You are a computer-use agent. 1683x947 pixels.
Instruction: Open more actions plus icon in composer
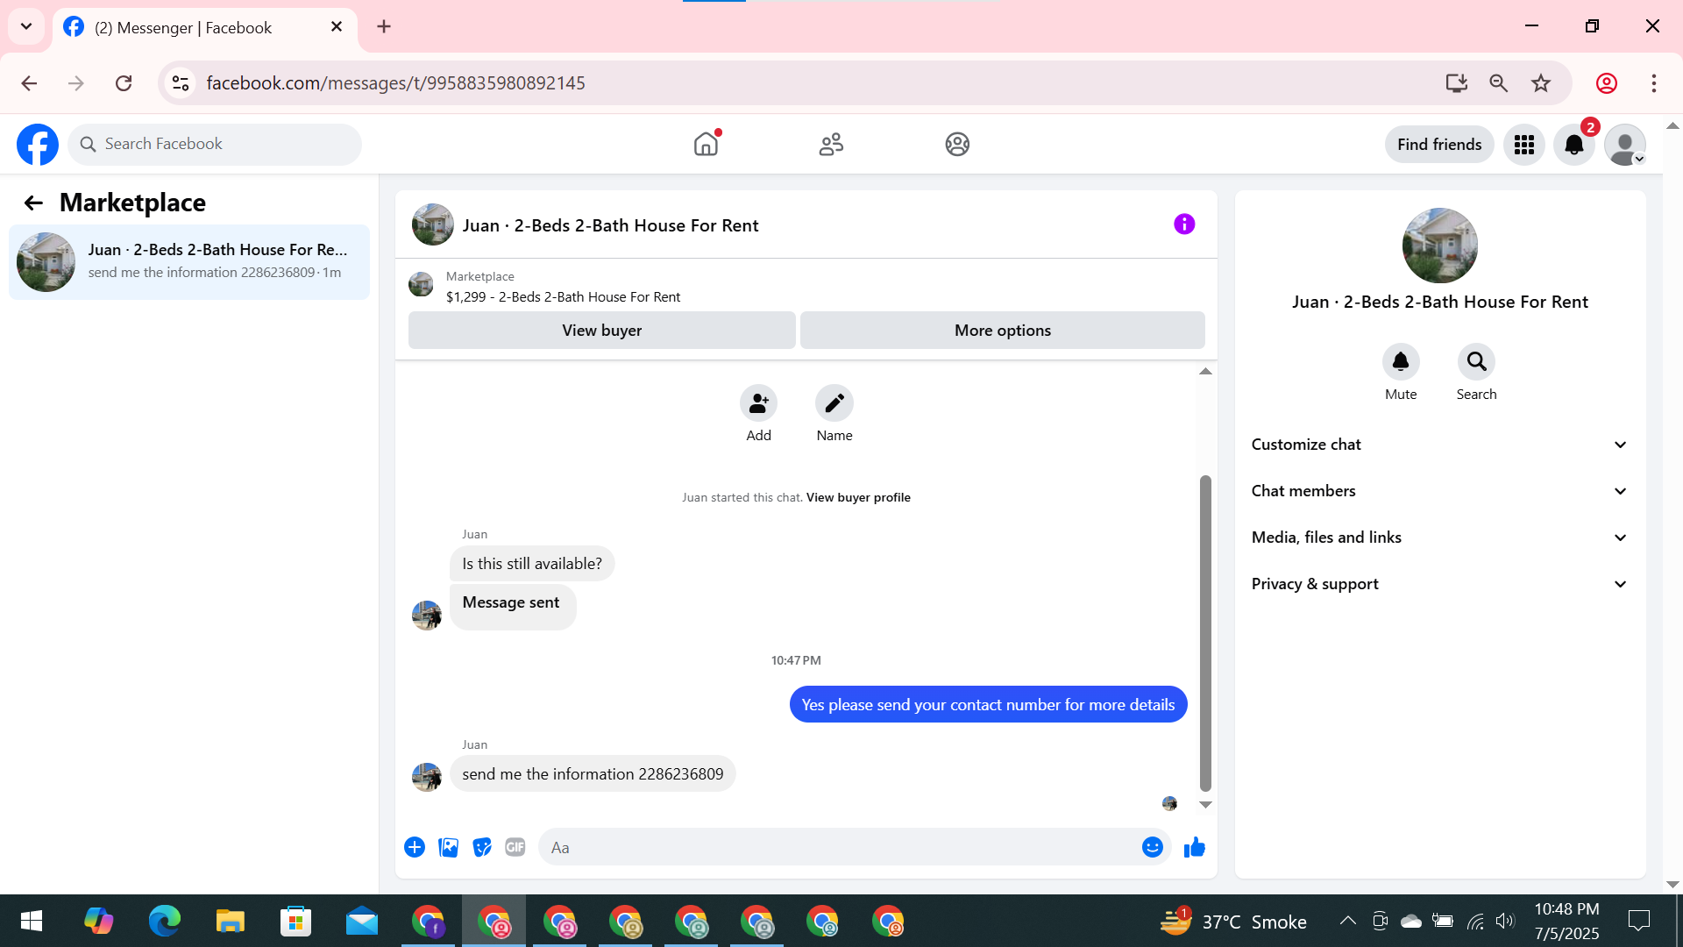pos(415,847)
